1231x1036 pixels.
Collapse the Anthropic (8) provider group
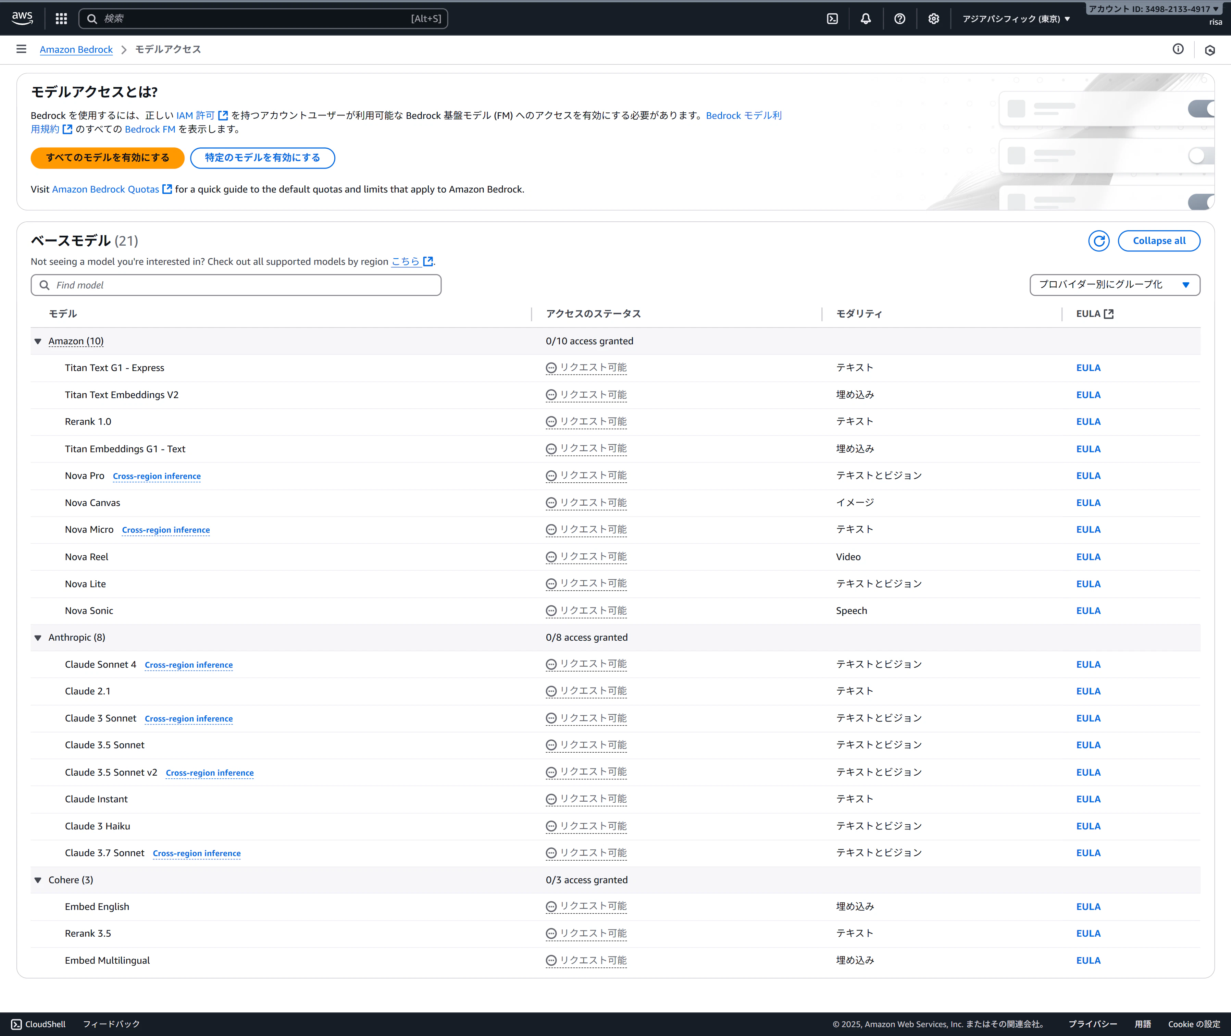38,638
